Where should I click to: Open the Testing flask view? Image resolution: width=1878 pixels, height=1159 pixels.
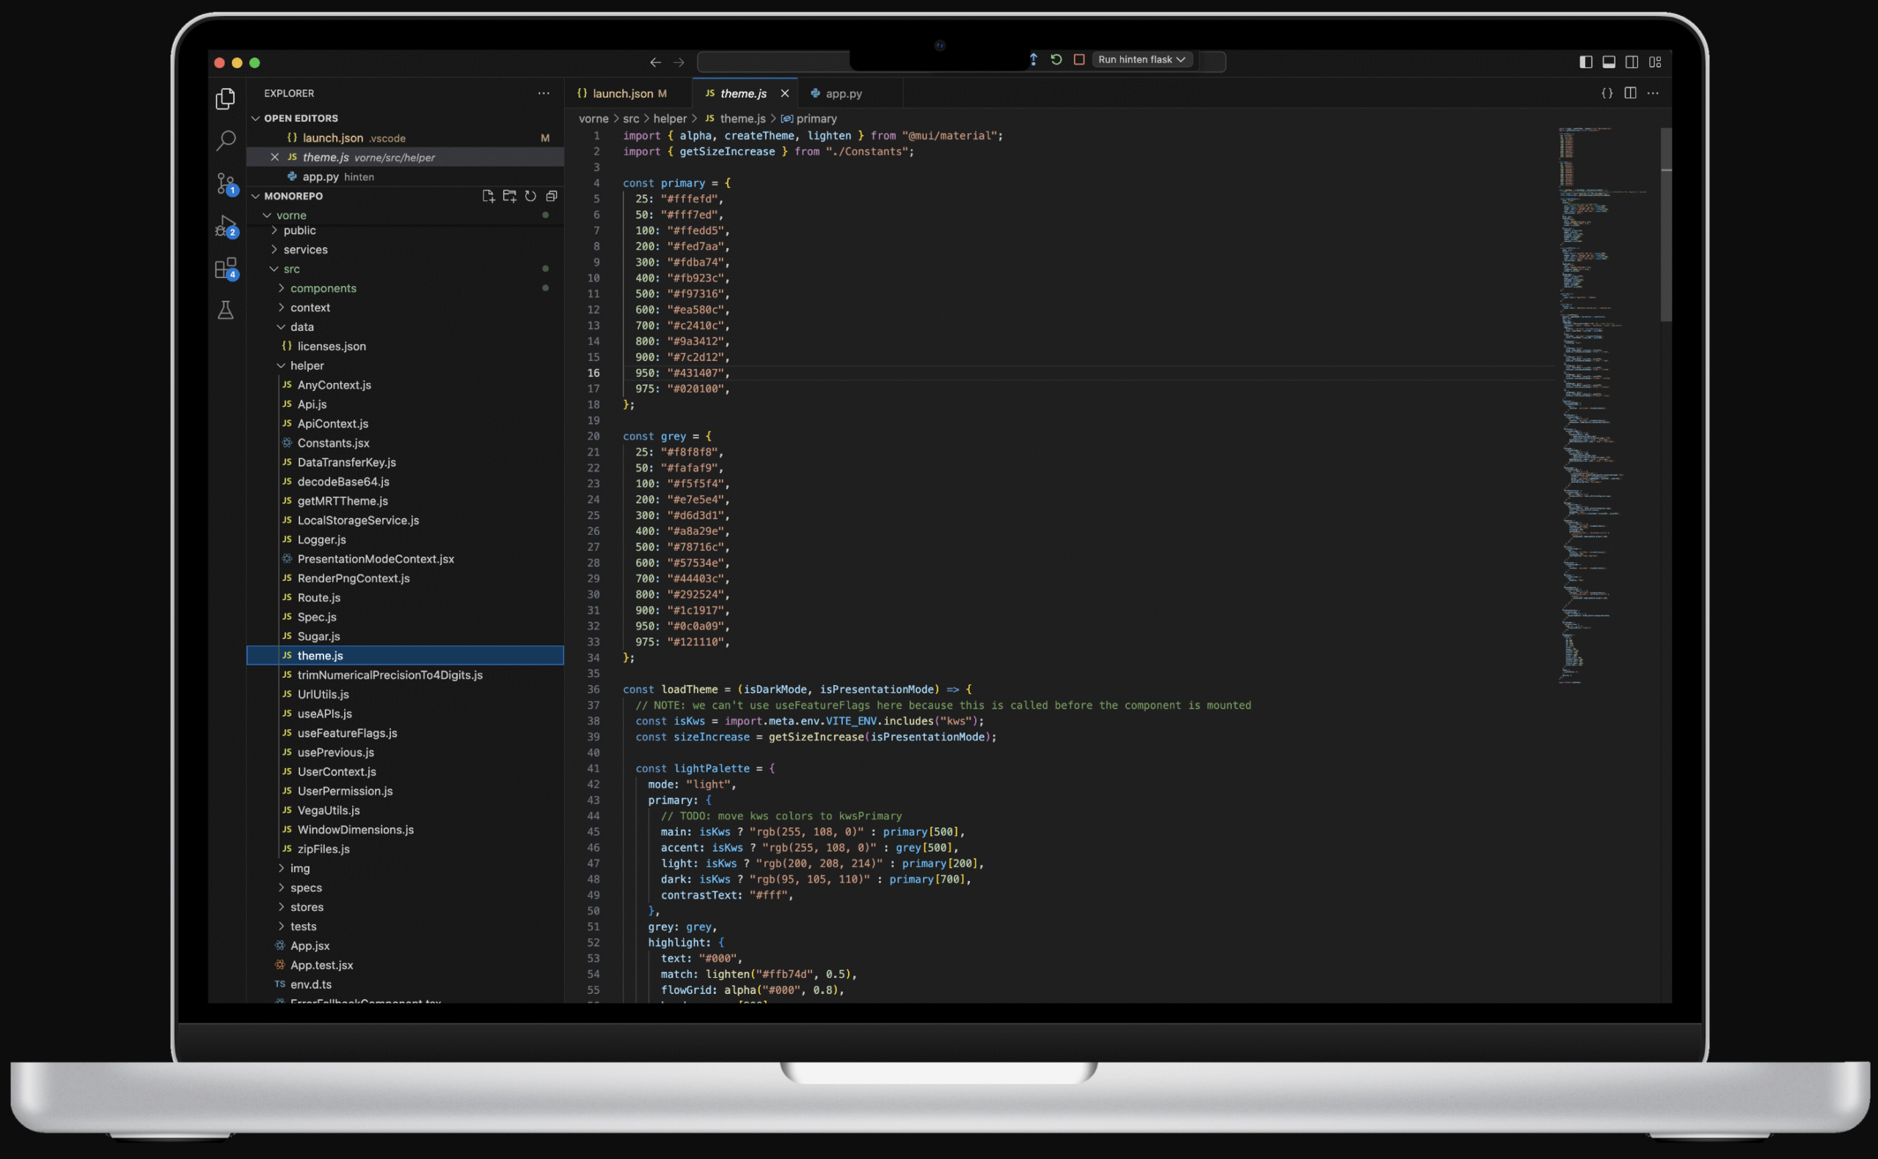point(225,310)
